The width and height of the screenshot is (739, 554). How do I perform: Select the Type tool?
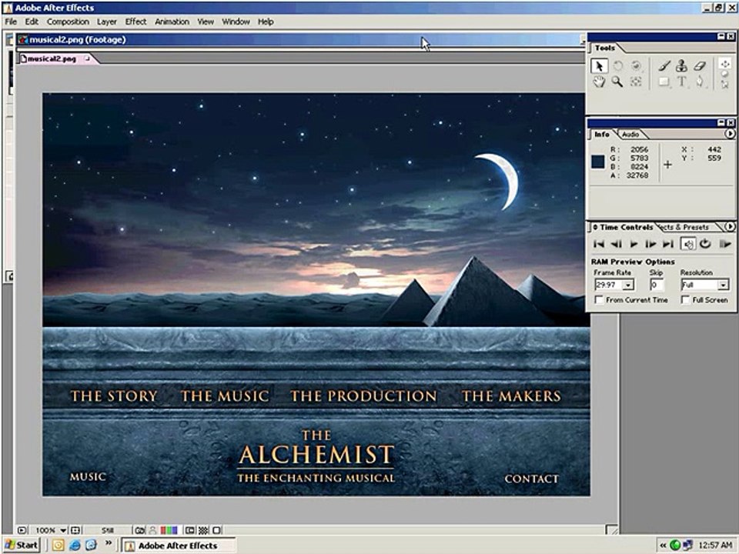pos(682,82)
